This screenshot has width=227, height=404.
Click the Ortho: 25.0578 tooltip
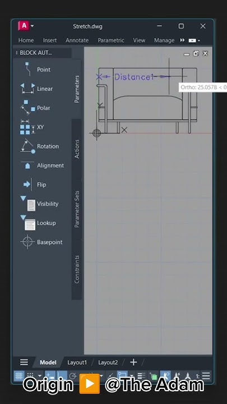(x=203, y=88)
